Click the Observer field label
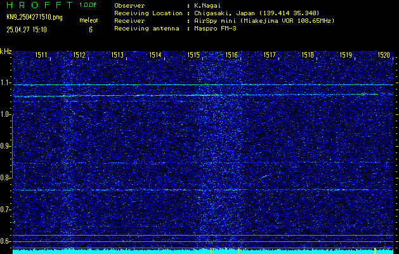 click(x=129, y=5)
